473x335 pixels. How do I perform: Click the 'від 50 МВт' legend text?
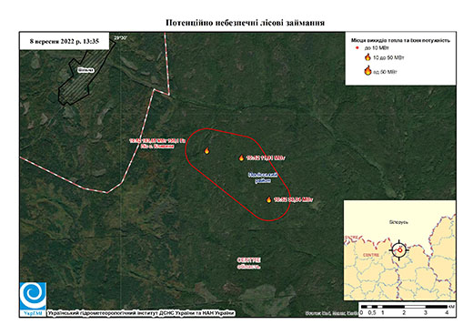tap(385, 72)
